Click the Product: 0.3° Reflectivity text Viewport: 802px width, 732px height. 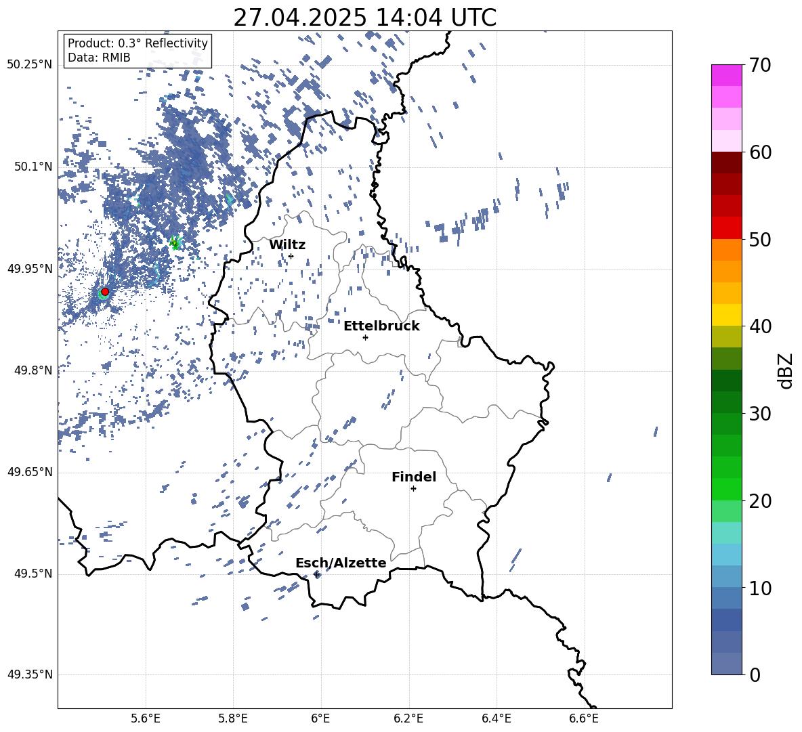[x=138, y=43]
